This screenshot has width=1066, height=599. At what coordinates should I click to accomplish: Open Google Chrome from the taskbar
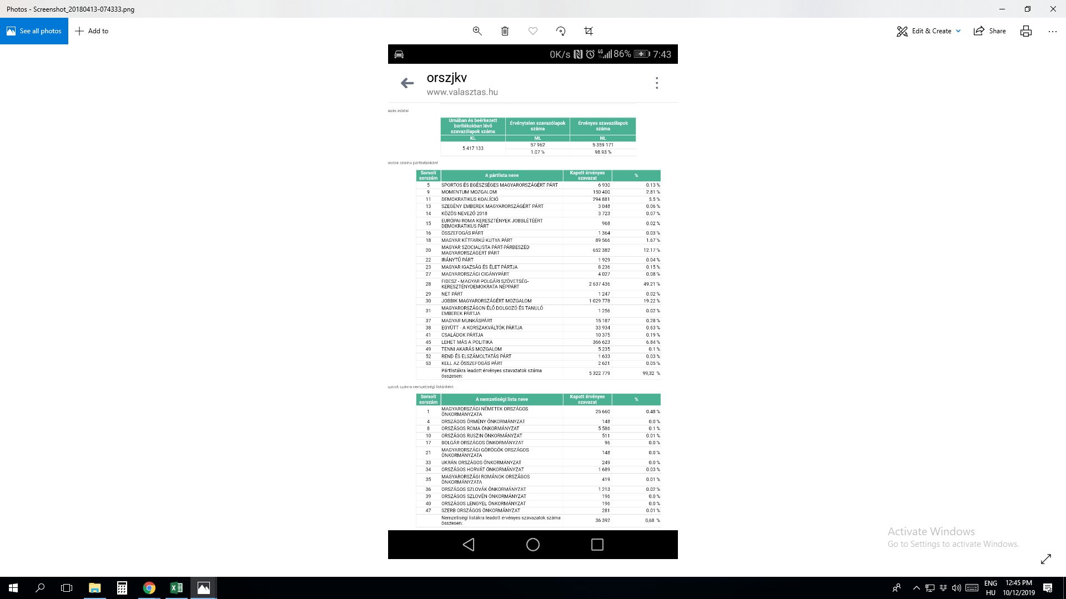(x=149, y=588)
